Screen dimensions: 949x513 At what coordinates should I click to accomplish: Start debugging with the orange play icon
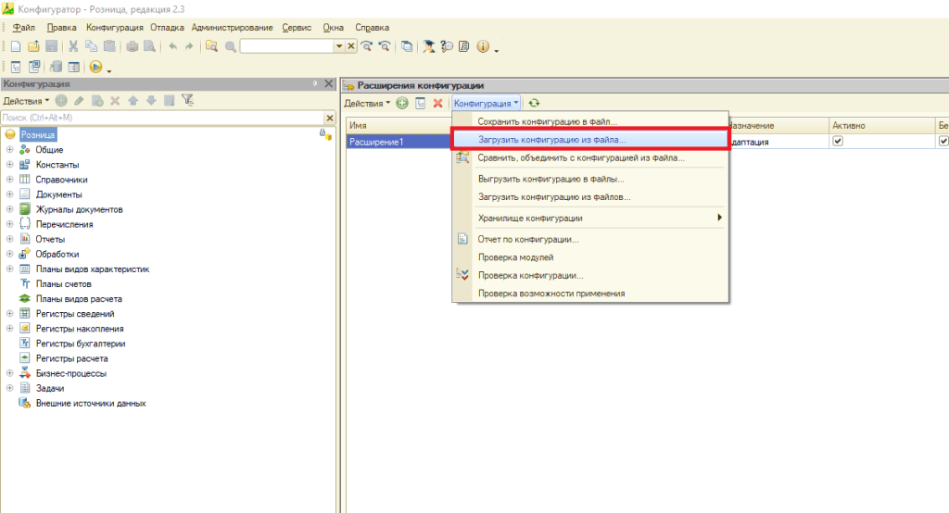coord(95,67)
